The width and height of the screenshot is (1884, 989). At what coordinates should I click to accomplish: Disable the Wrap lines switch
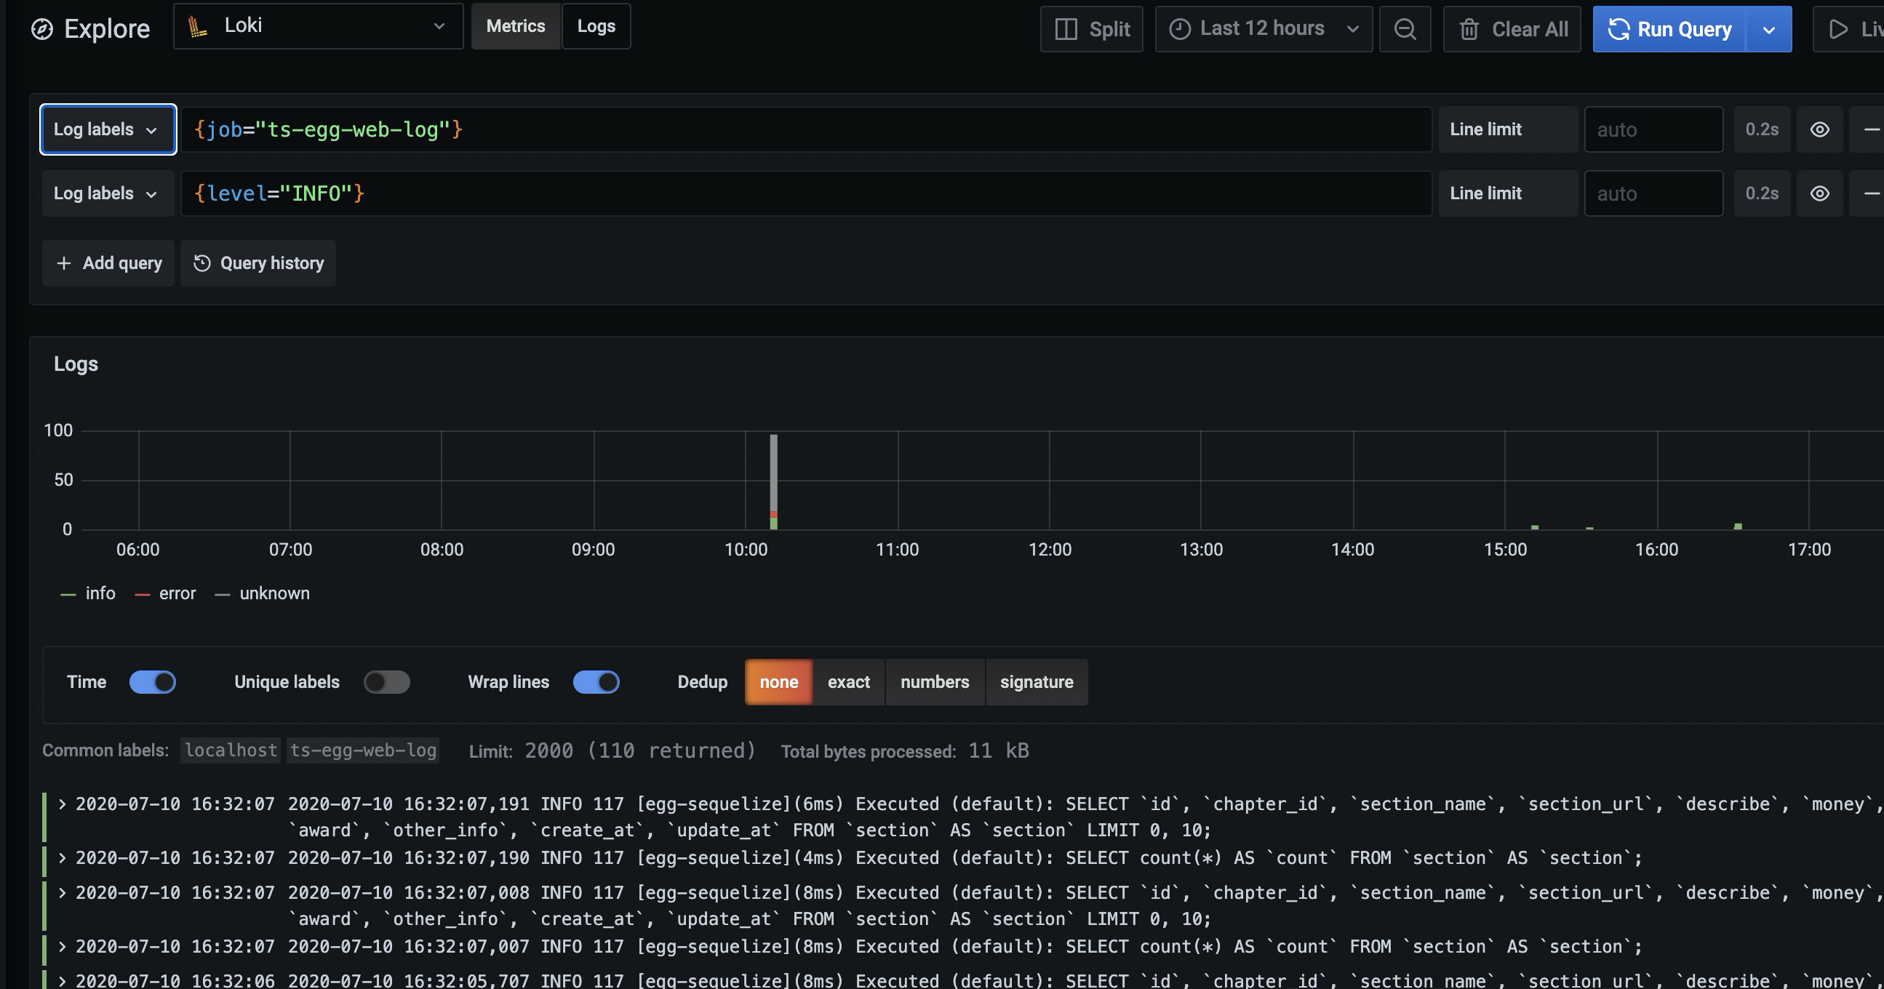click(x=596, y=682)
